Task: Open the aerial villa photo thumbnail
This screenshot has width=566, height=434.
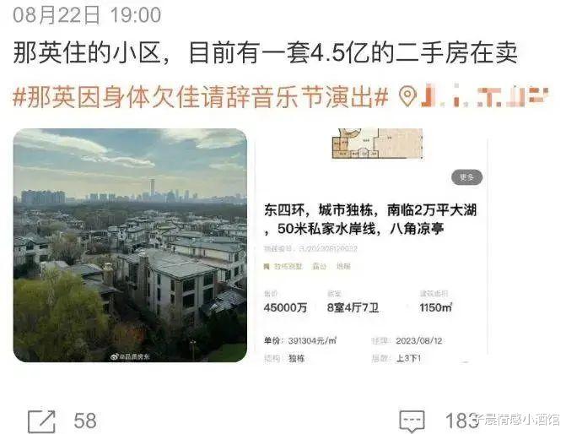Action: (x=130, y=246)
